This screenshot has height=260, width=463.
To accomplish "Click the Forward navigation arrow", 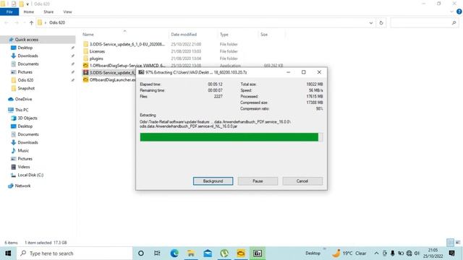I will [17, 22].
